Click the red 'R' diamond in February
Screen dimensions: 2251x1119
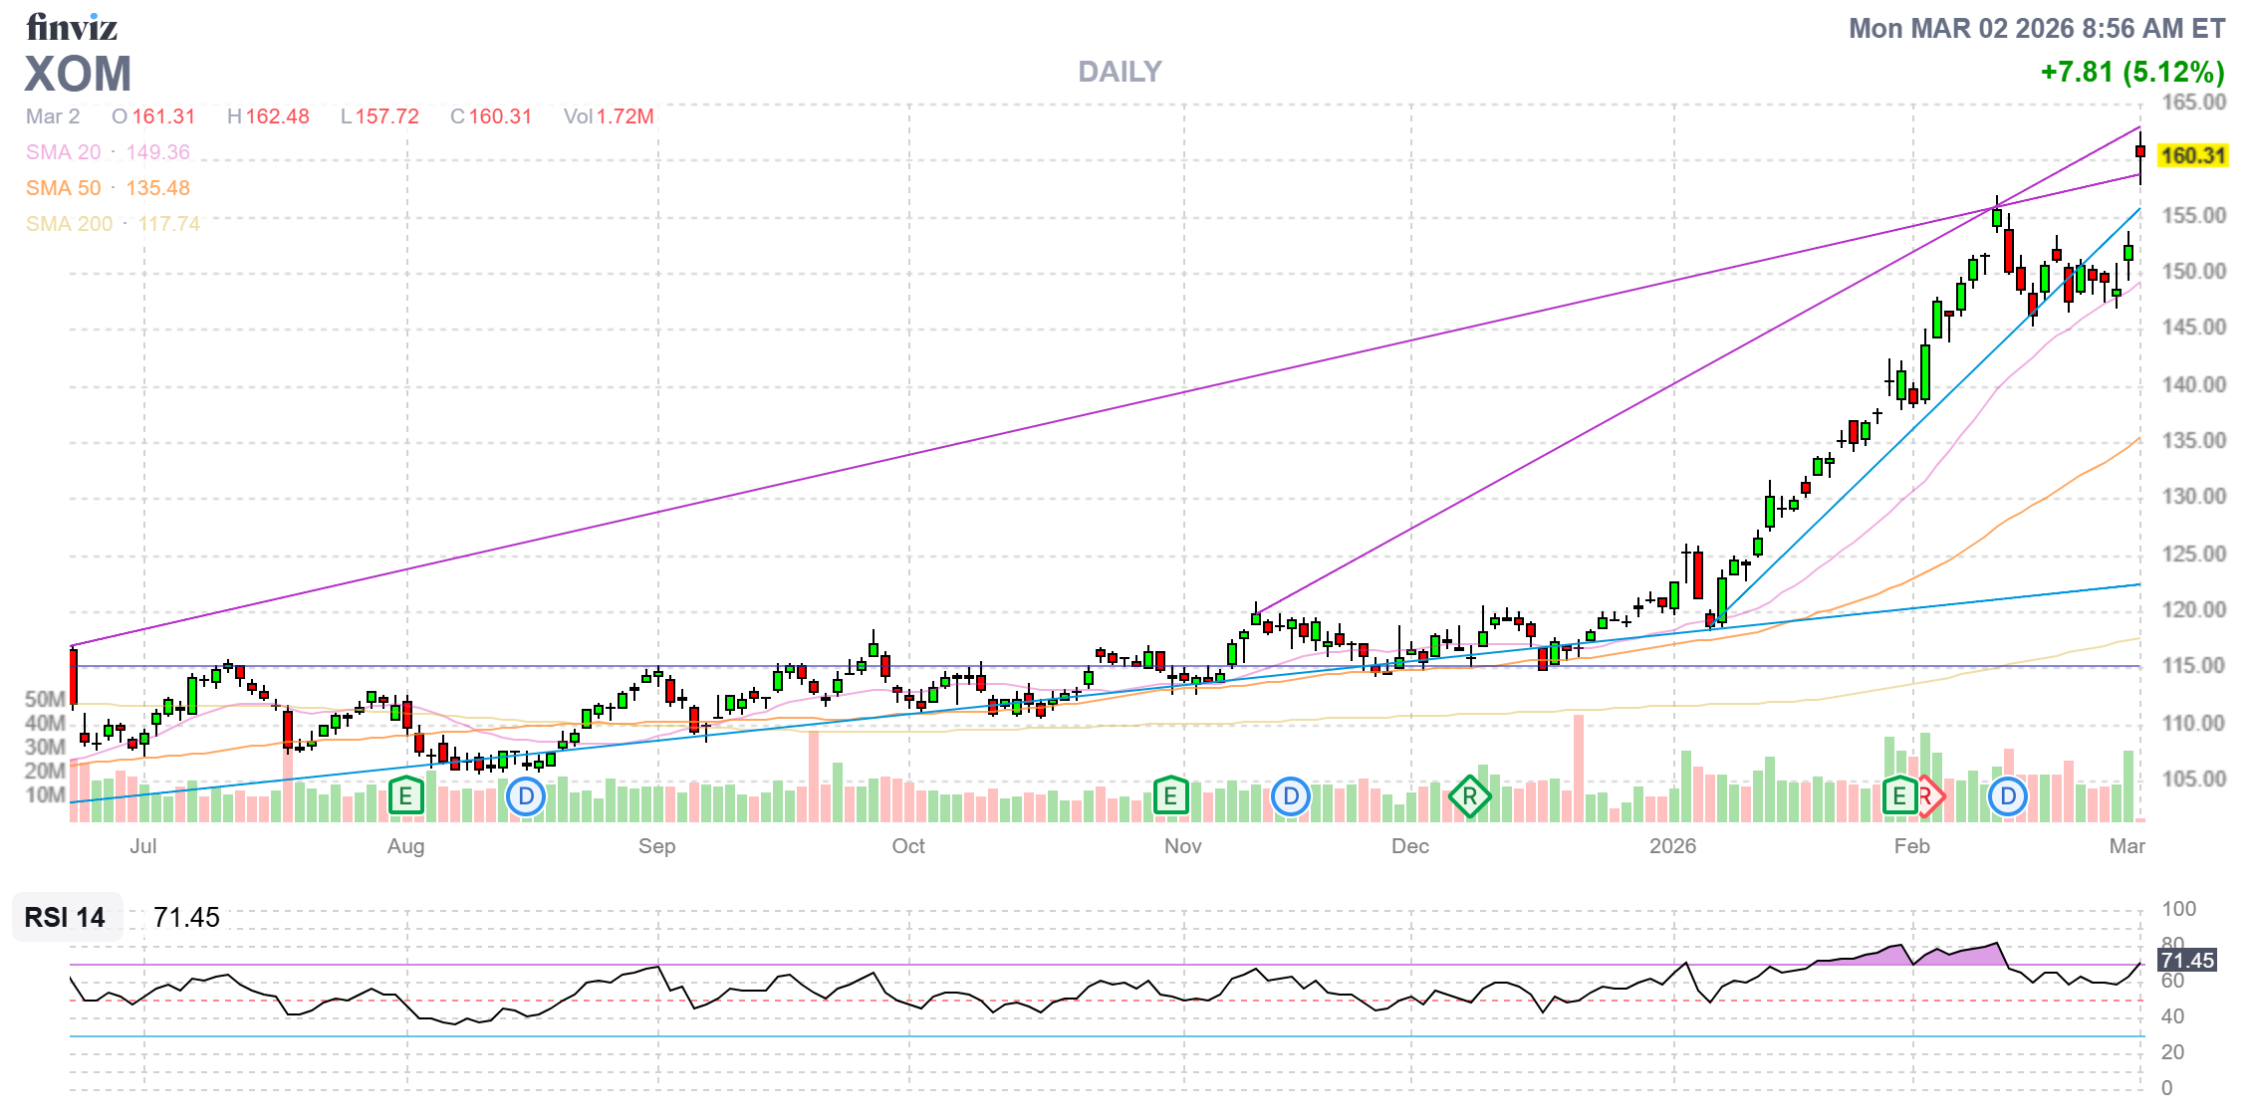pyautogui.click(x=1930, y=796)
